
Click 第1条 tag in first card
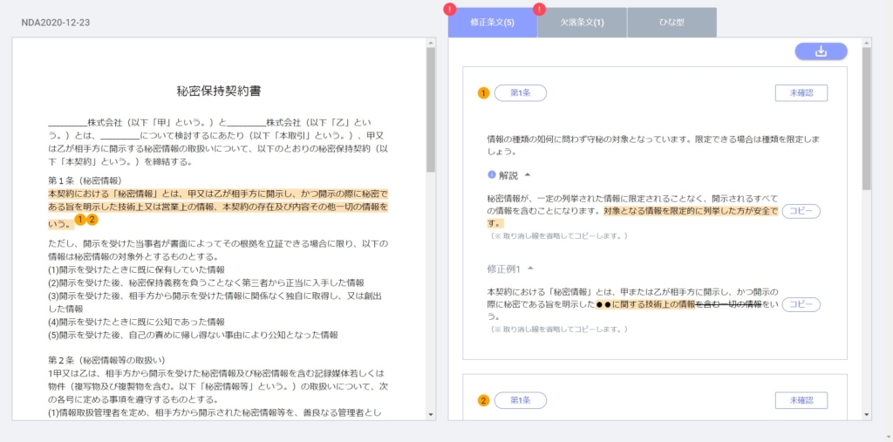(520, 92)
